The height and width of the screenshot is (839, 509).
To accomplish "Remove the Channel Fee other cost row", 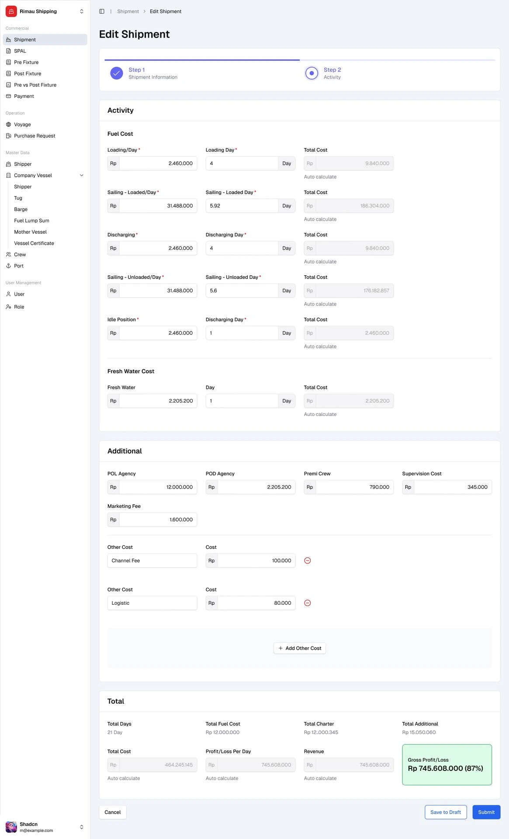I will pyautogui.click(x=307, y=561).
